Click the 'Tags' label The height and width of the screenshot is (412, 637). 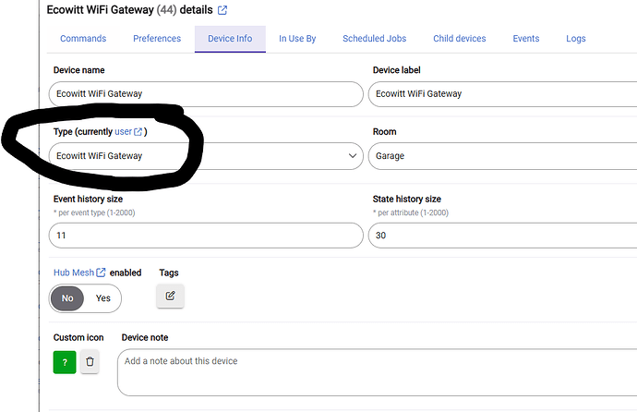click(169, 273)
